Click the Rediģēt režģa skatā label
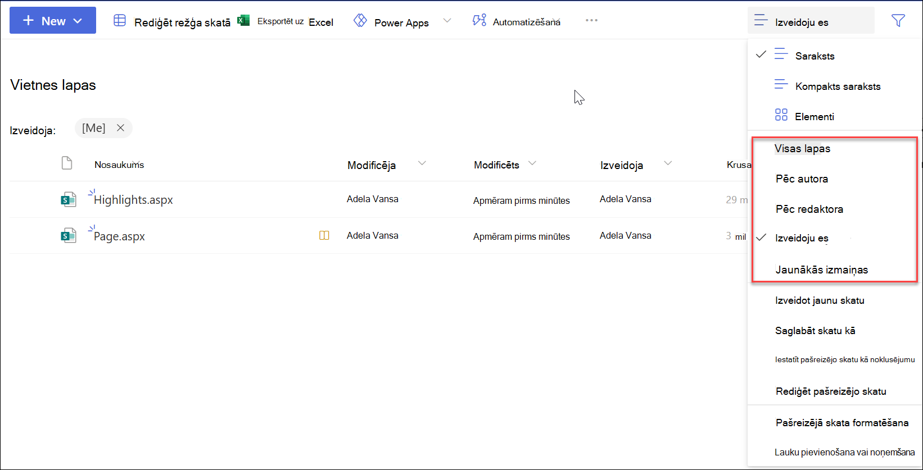 click(182, 22)
